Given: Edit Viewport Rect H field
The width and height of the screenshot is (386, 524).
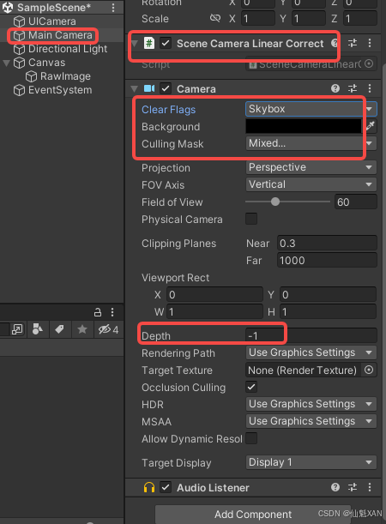Looking at the screenshot, I should click(x=329, y=312).
